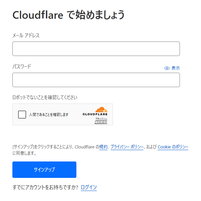Screen dimensions: 201x201
Task: Open the captcha ご契約条件 link
Action: coord(101,122)
